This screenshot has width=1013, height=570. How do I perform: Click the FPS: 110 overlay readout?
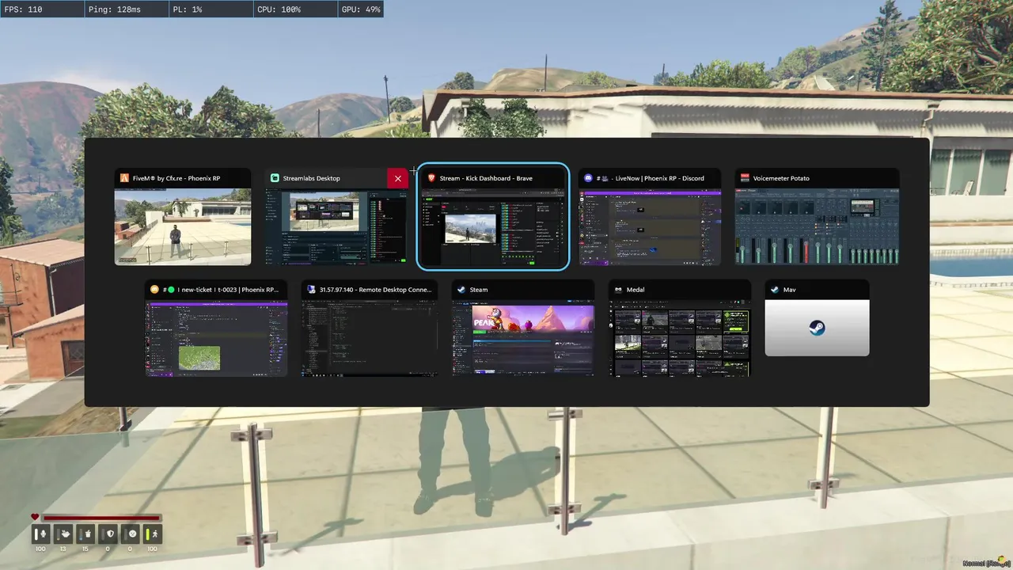click(x=24, y=9)
